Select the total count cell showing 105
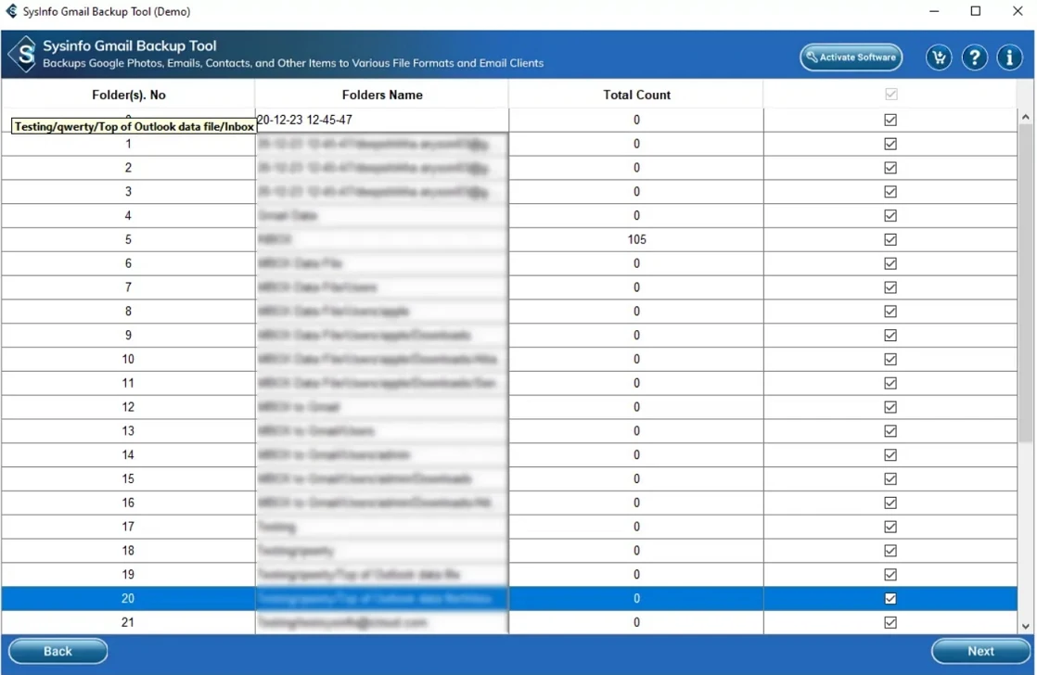 click(x=636, y=239)
